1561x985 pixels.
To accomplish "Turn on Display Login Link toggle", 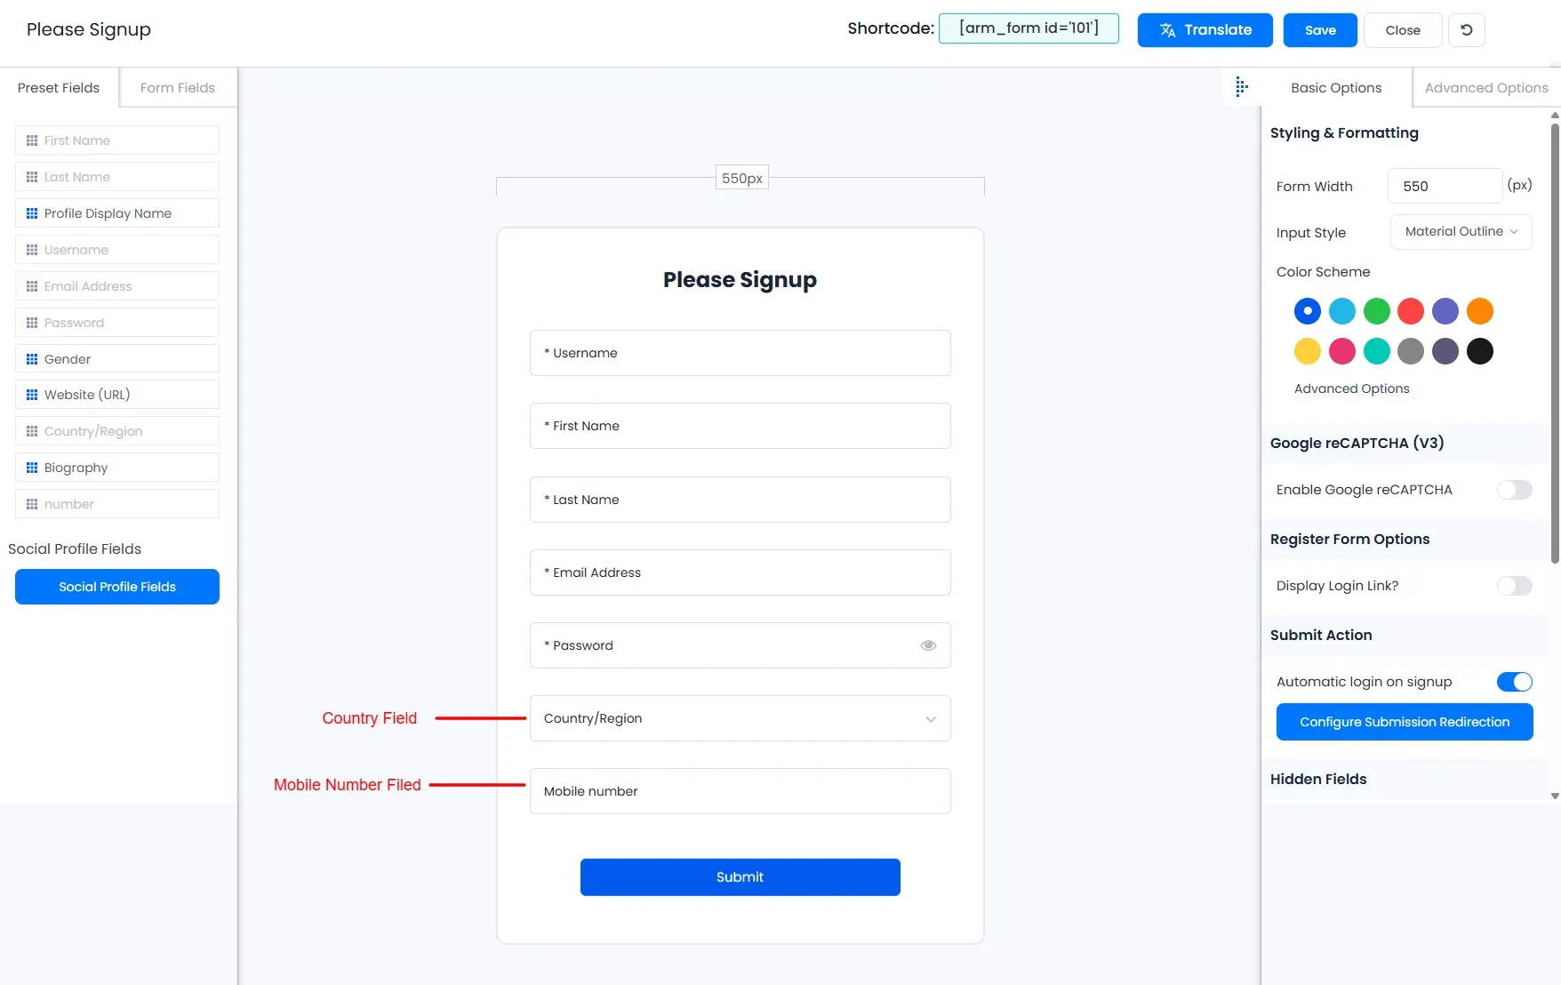I will click(1514, 586).
